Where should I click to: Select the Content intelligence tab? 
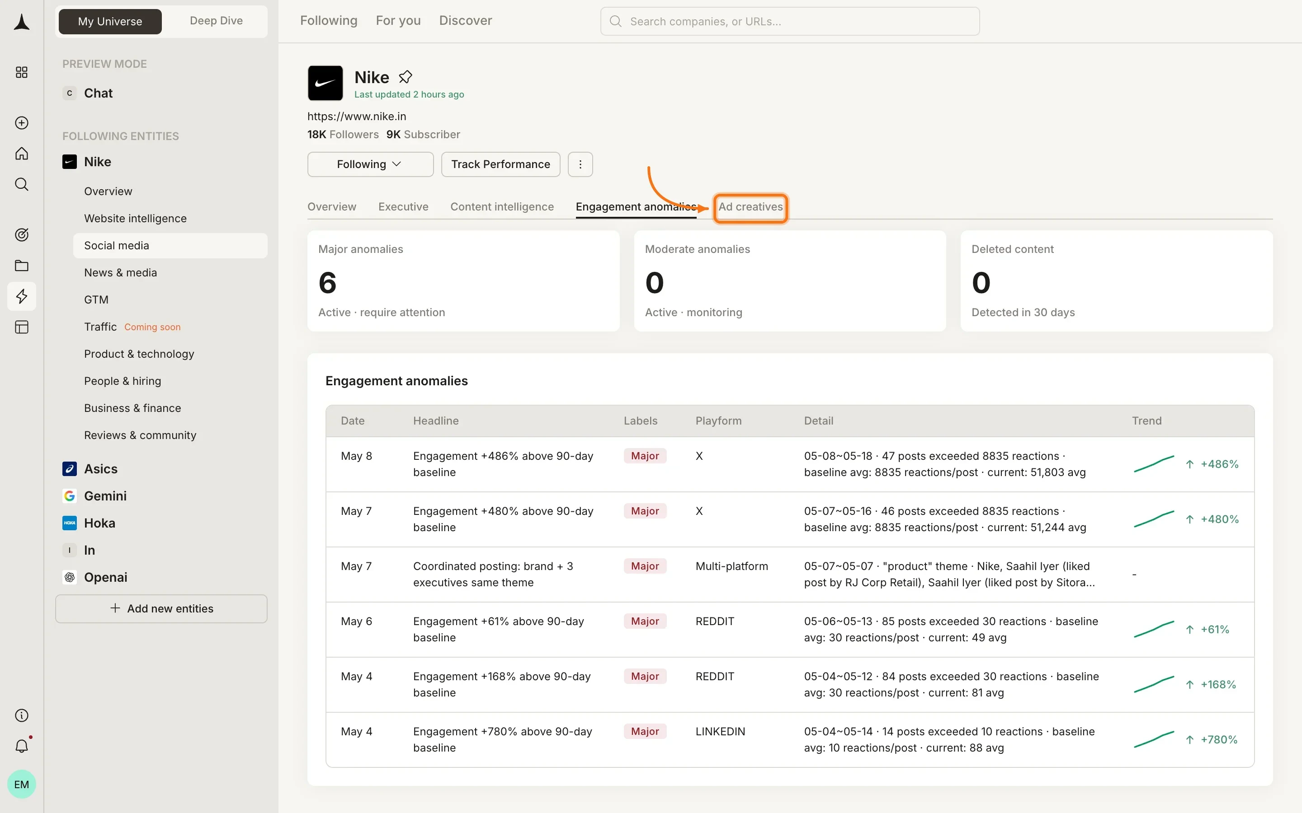tap(502, 206)
